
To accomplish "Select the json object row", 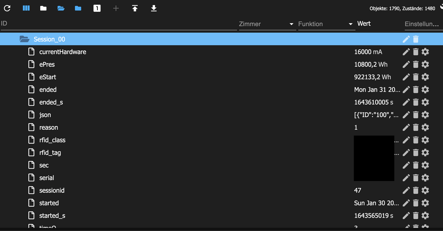I will pos(221,115).
